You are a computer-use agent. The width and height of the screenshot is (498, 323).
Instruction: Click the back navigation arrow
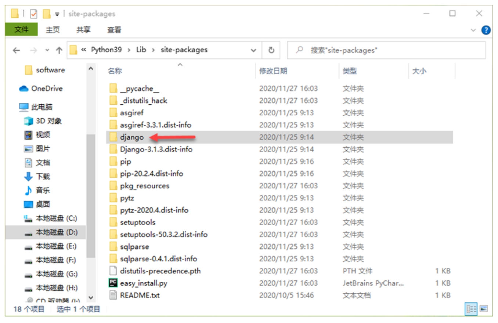16,50
